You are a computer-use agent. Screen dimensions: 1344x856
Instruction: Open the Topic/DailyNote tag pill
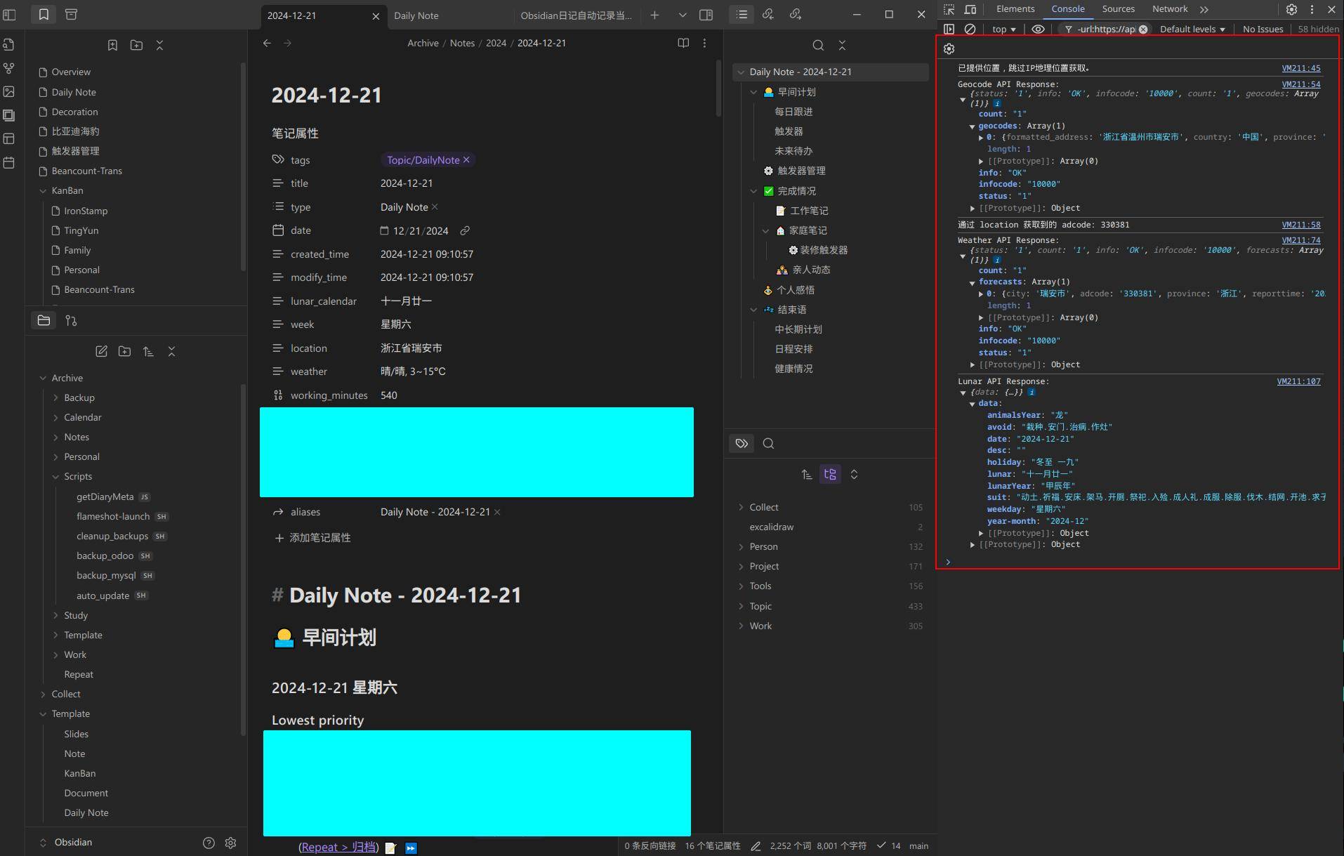[x=423, y=160]
